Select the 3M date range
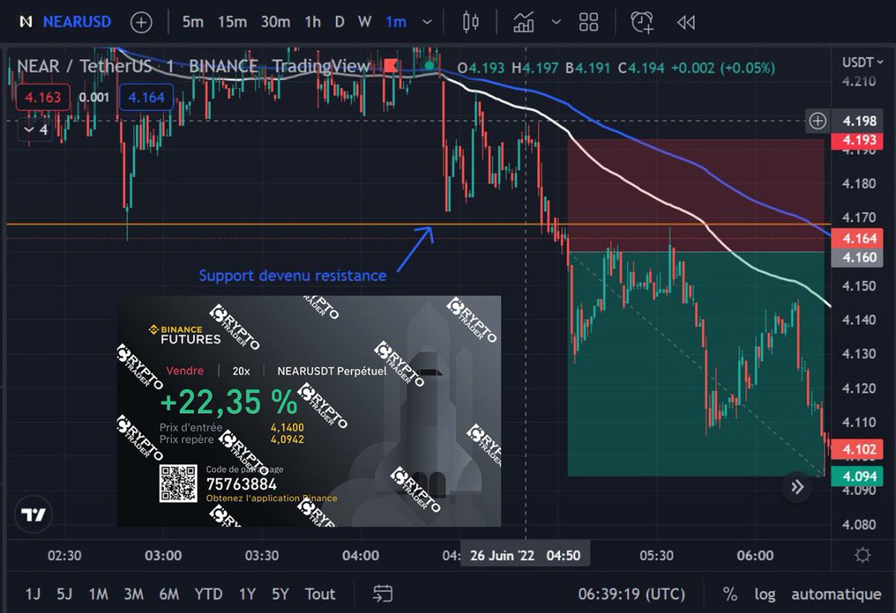Image resolution: width=896 pixels, height=613 pixels. click(x=134, y=594)
